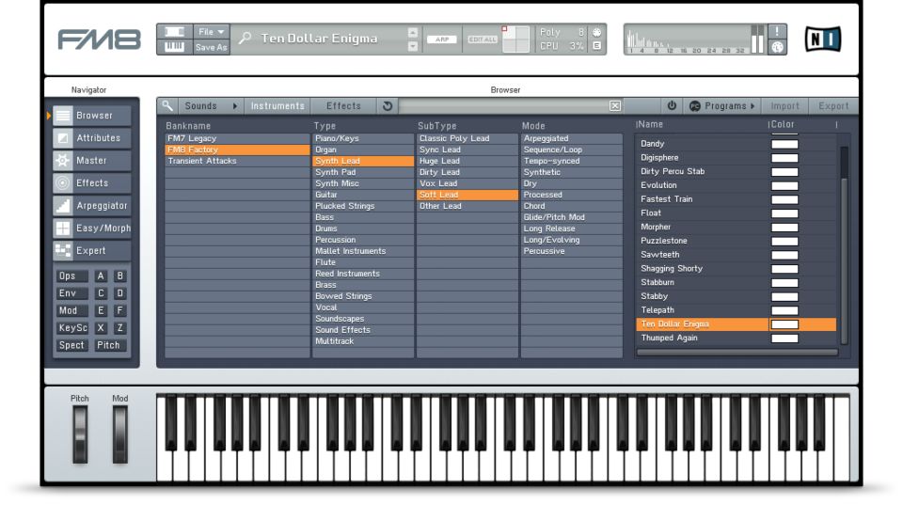This screenshot has width=903, height=520.
Task: Open the Arpeggiator page icon
Action: click(x=63, y=206)
